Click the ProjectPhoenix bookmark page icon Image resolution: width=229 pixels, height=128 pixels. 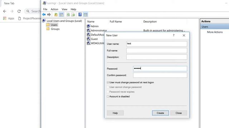(19, 18)
